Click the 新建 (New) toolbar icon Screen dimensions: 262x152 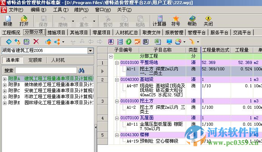[x=8, y=21]
